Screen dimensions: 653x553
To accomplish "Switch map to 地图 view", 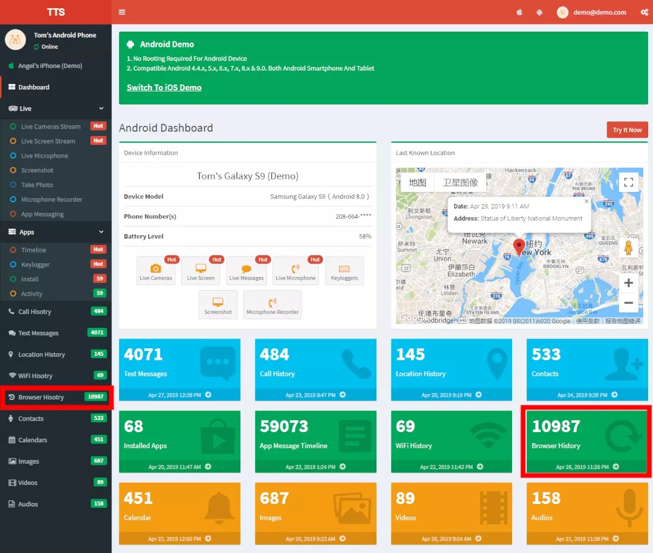I will coord(417,182).
